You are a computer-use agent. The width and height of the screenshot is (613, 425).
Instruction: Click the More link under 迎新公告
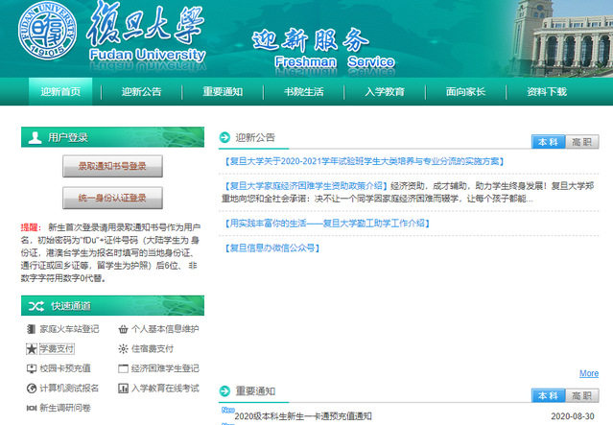click(x=589, y=373)
